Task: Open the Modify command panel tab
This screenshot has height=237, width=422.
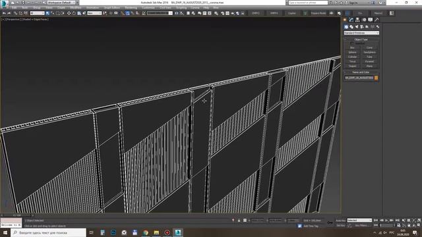Action: tap(351, 20)
